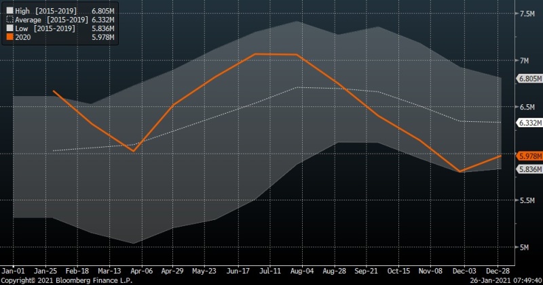Select the High [2015-2019] legend label
543x285 pixels.
point(45,11)
